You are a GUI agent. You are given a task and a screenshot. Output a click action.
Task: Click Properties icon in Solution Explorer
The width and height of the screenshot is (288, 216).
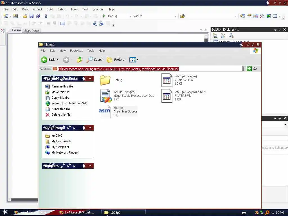[215, 36]
